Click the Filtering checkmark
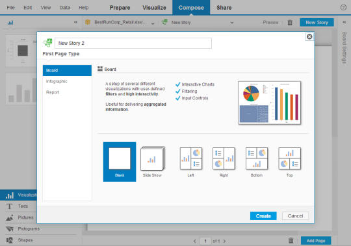This screenshot has width=351, height=246. point(178,92)
